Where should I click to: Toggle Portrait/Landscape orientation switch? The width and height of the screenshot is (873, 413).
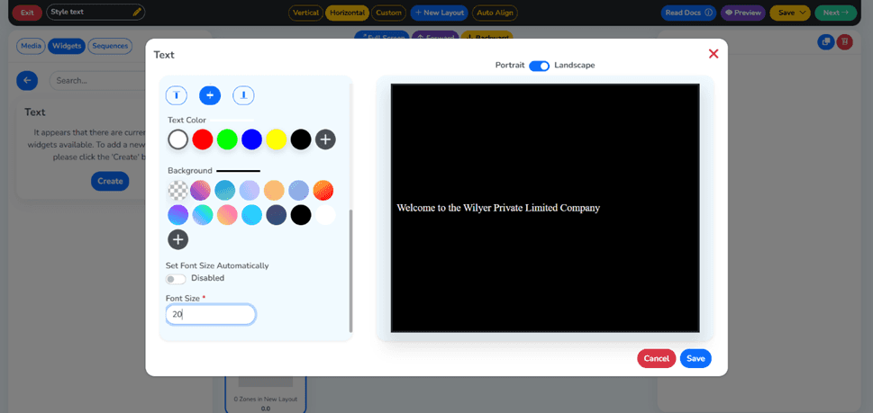[x=539, y=66]
